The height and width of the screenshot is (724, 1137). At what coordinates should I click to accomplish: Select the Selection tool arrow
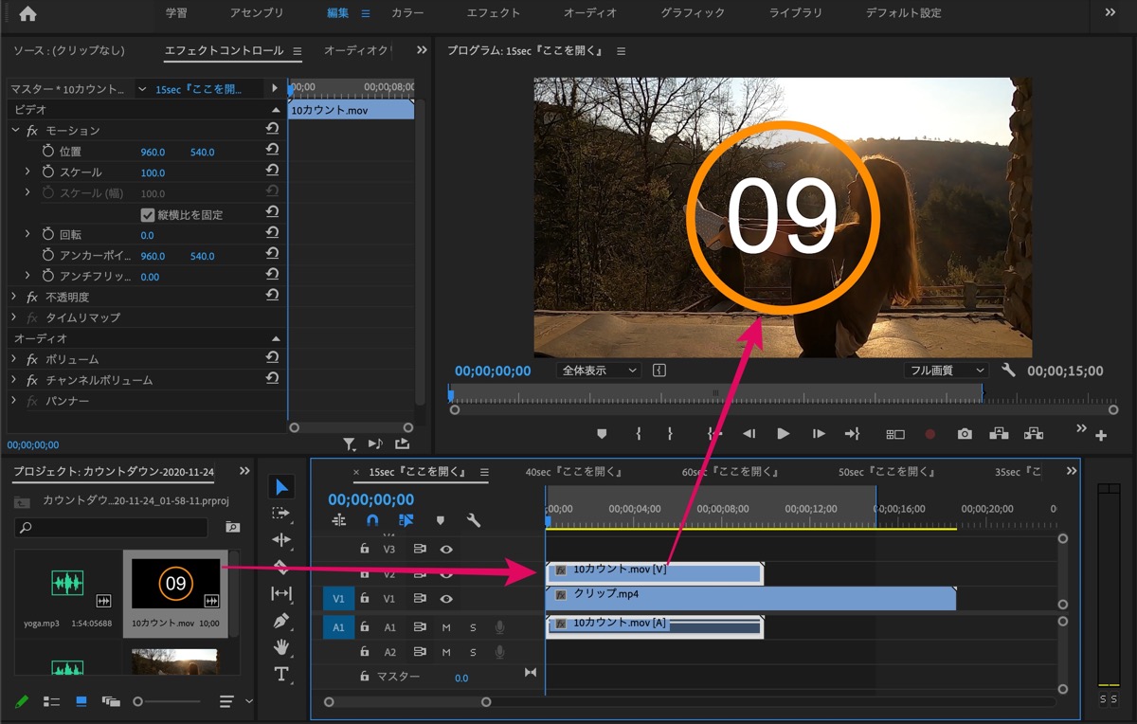point(281,487)
